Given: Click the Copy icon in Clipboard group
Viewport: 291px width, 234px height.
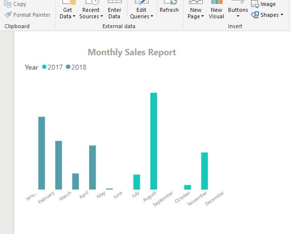Looking at the screenshot, I should [7, 4].
